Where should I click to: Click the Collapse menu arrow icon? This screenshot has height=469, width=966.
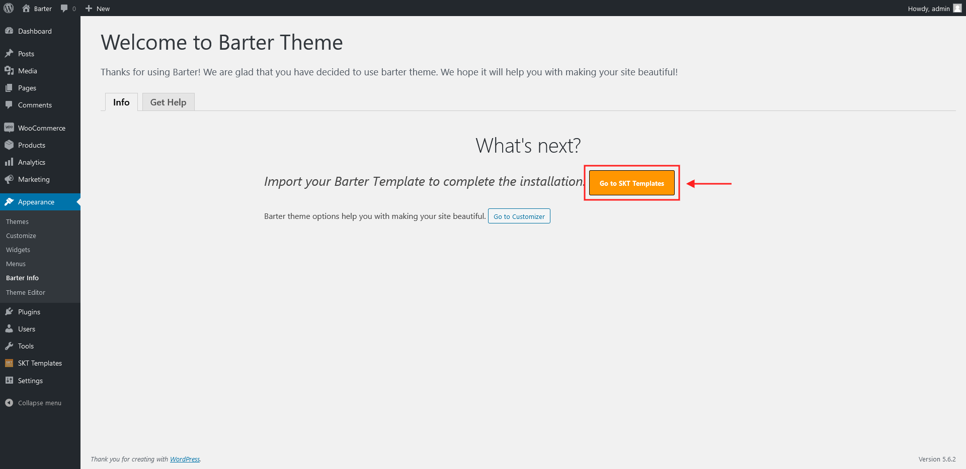(9, 403)
